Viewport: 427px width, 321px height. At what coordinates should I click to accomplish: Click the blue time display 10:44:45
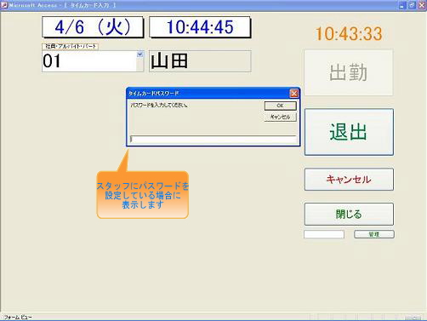(200, 27)
